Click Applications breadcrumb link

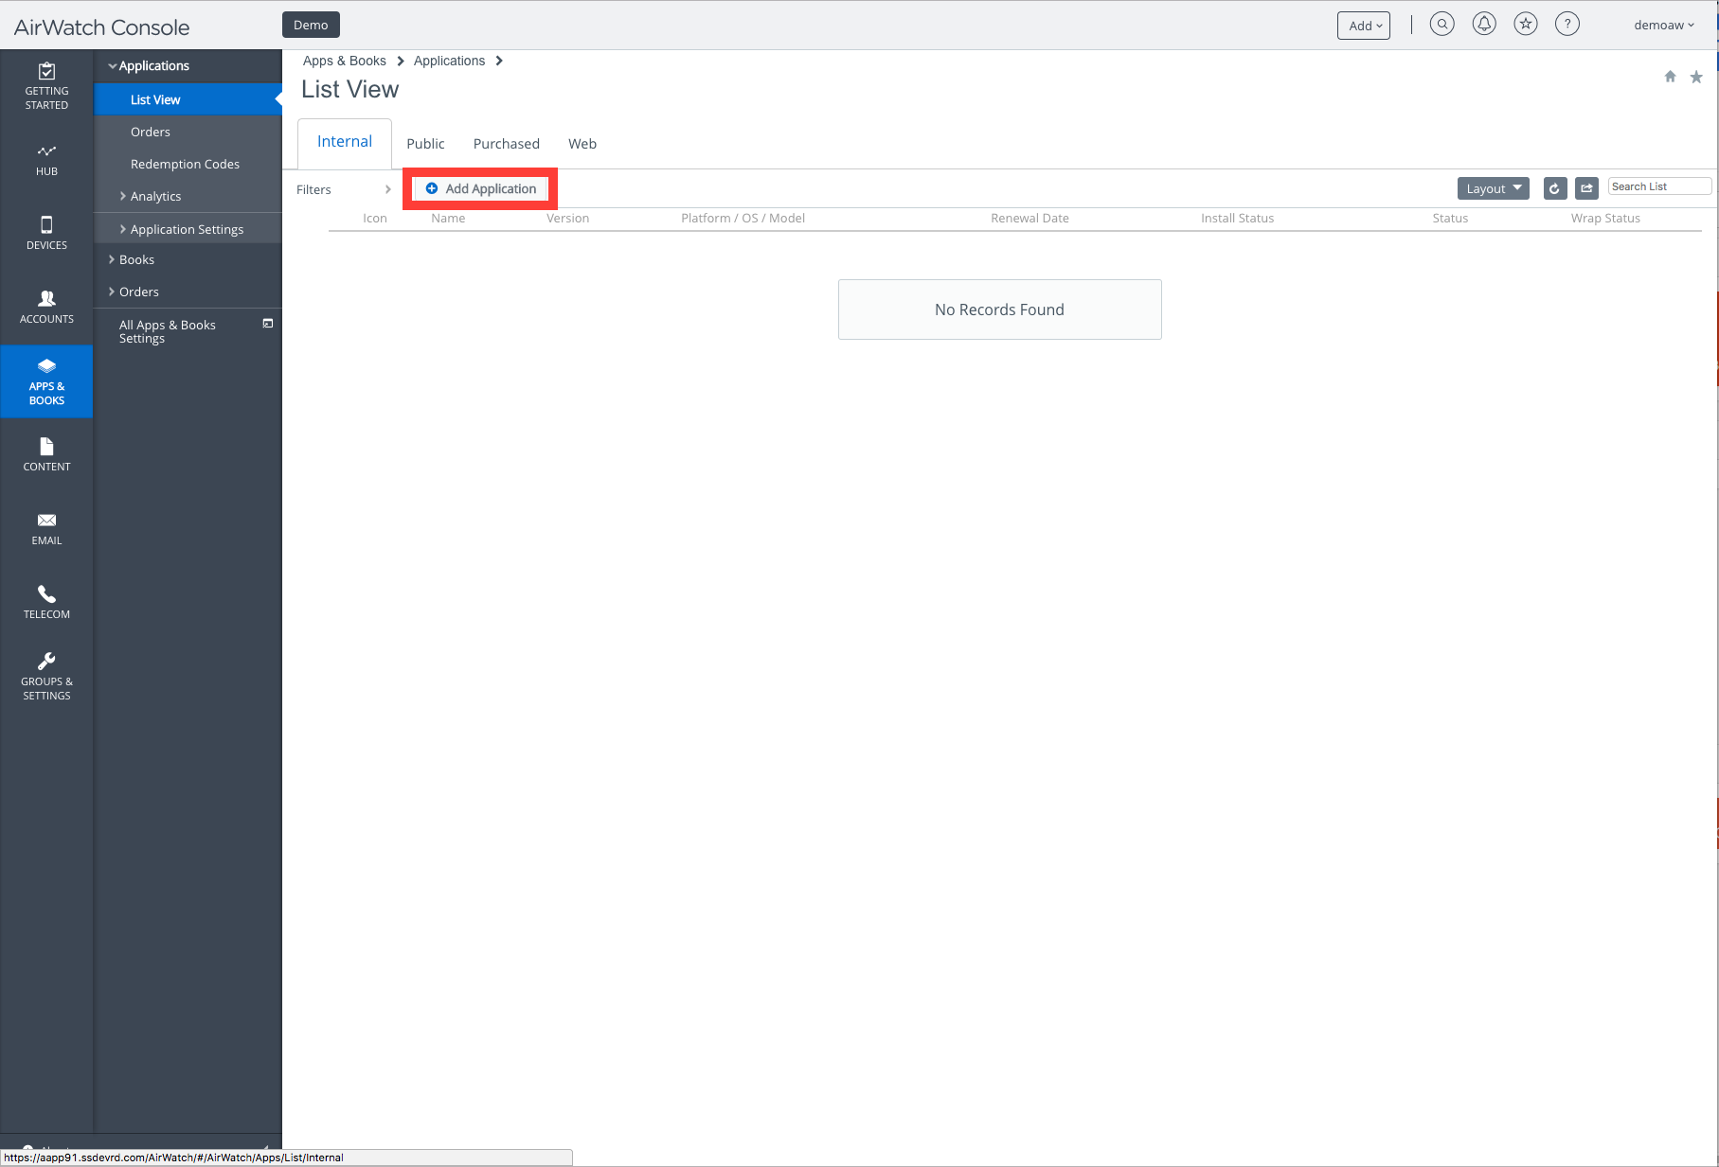449,61
